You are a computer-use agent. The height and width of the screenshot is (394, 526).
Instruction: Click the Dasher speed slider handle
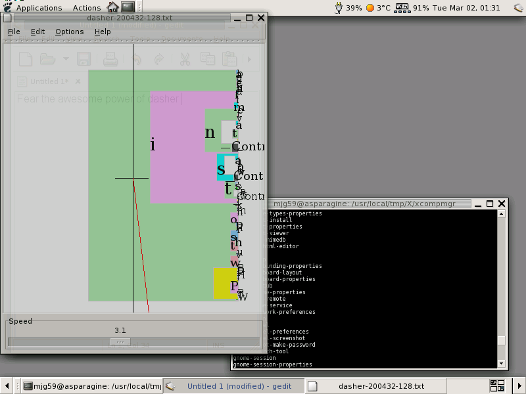[120, 342]
